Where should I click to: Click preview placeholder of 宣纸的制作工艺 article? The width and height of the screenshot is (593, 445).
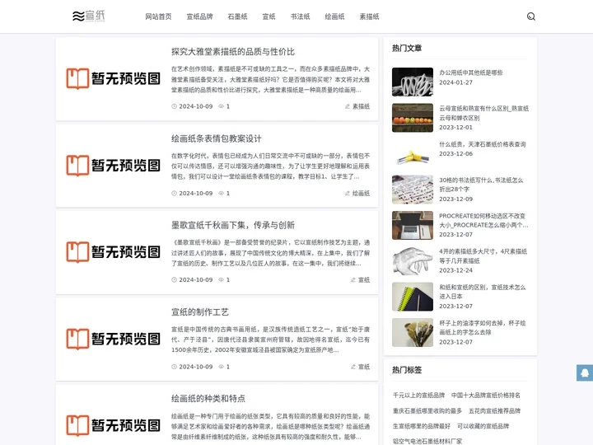113,339
